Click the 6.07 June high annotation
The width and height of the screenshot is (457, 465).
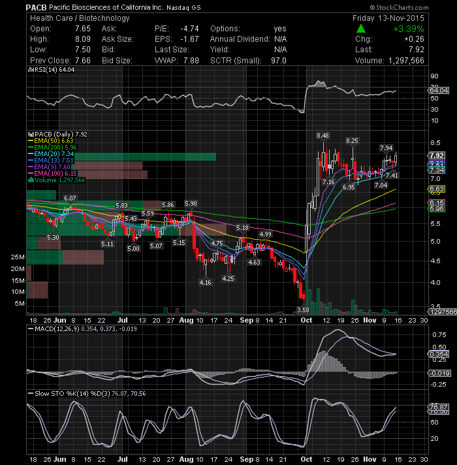(71, 198)
